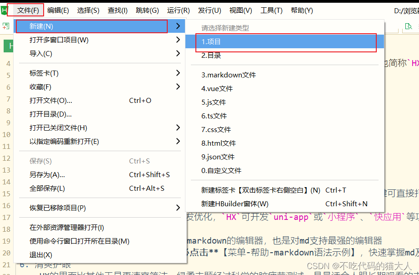Image resolution: width=419 pixels, height=275 pixels.
Task: Expand the 标签卡(T) submenu
Action: pyautogui.click(x=91, y=73)
